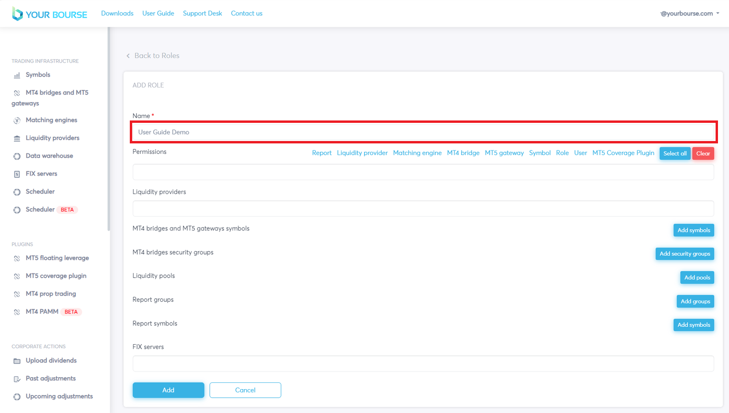
Task: Click the Symbols bar-chart icon
Action: coord(17,75)
